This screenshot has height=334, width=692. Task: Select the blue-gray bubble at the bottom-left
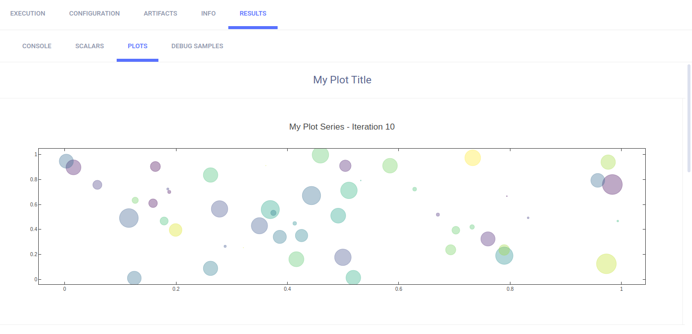[x=134, y=278]
